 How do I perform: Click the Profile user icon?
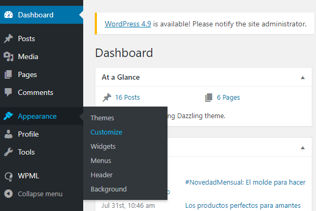pyautogui.click(x=8, y=135)
